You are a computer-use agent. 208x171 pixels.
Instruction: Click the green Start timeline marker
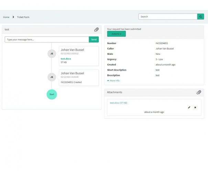click(x=52, y=94)
